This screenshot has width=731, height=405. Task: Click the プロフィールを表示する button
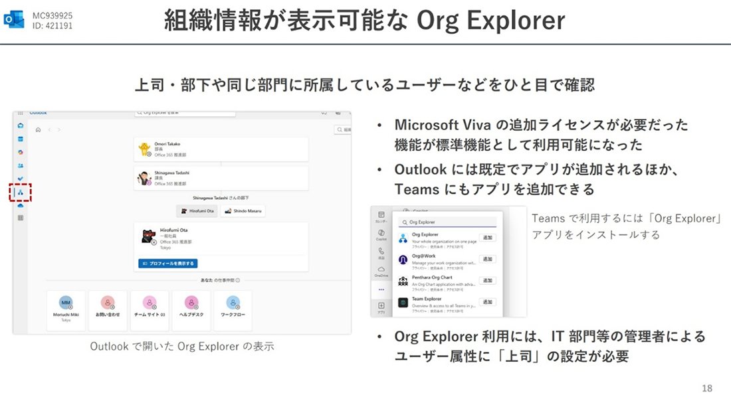point(168,264)
